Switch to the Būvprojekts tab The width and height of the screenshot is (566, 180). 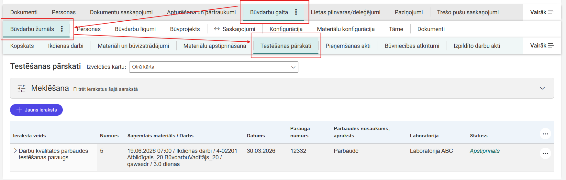pyautogui.click(x=185, y=29)
